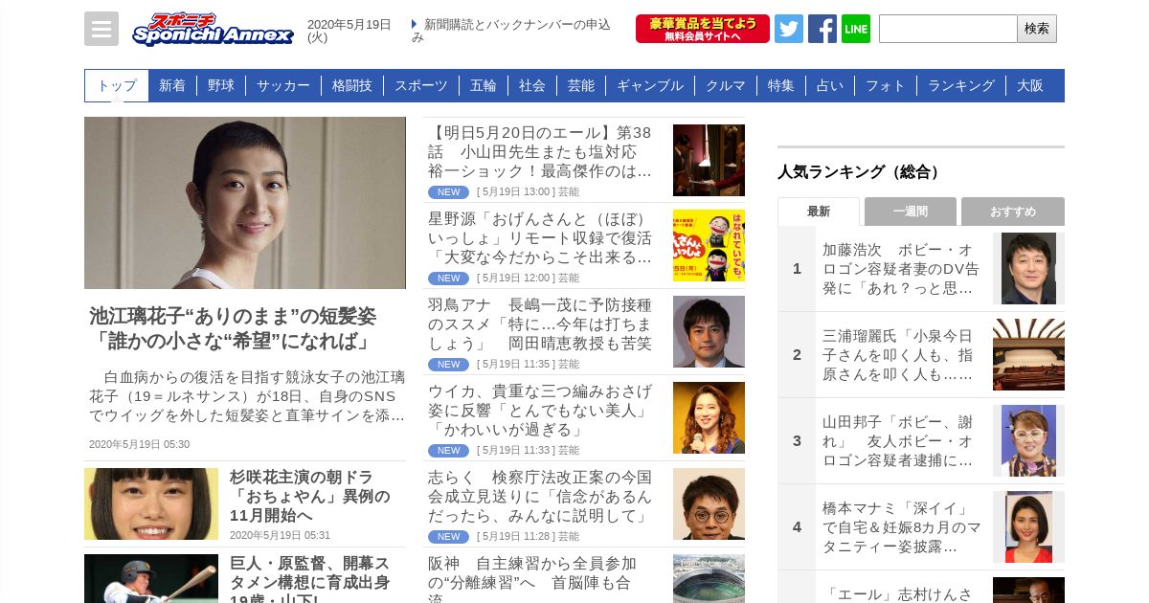The height and width of the screenshot is (603, 1149).
Task: Open 巨人・原監督、開幕スタメン構想 article
Action: (310, 578)
